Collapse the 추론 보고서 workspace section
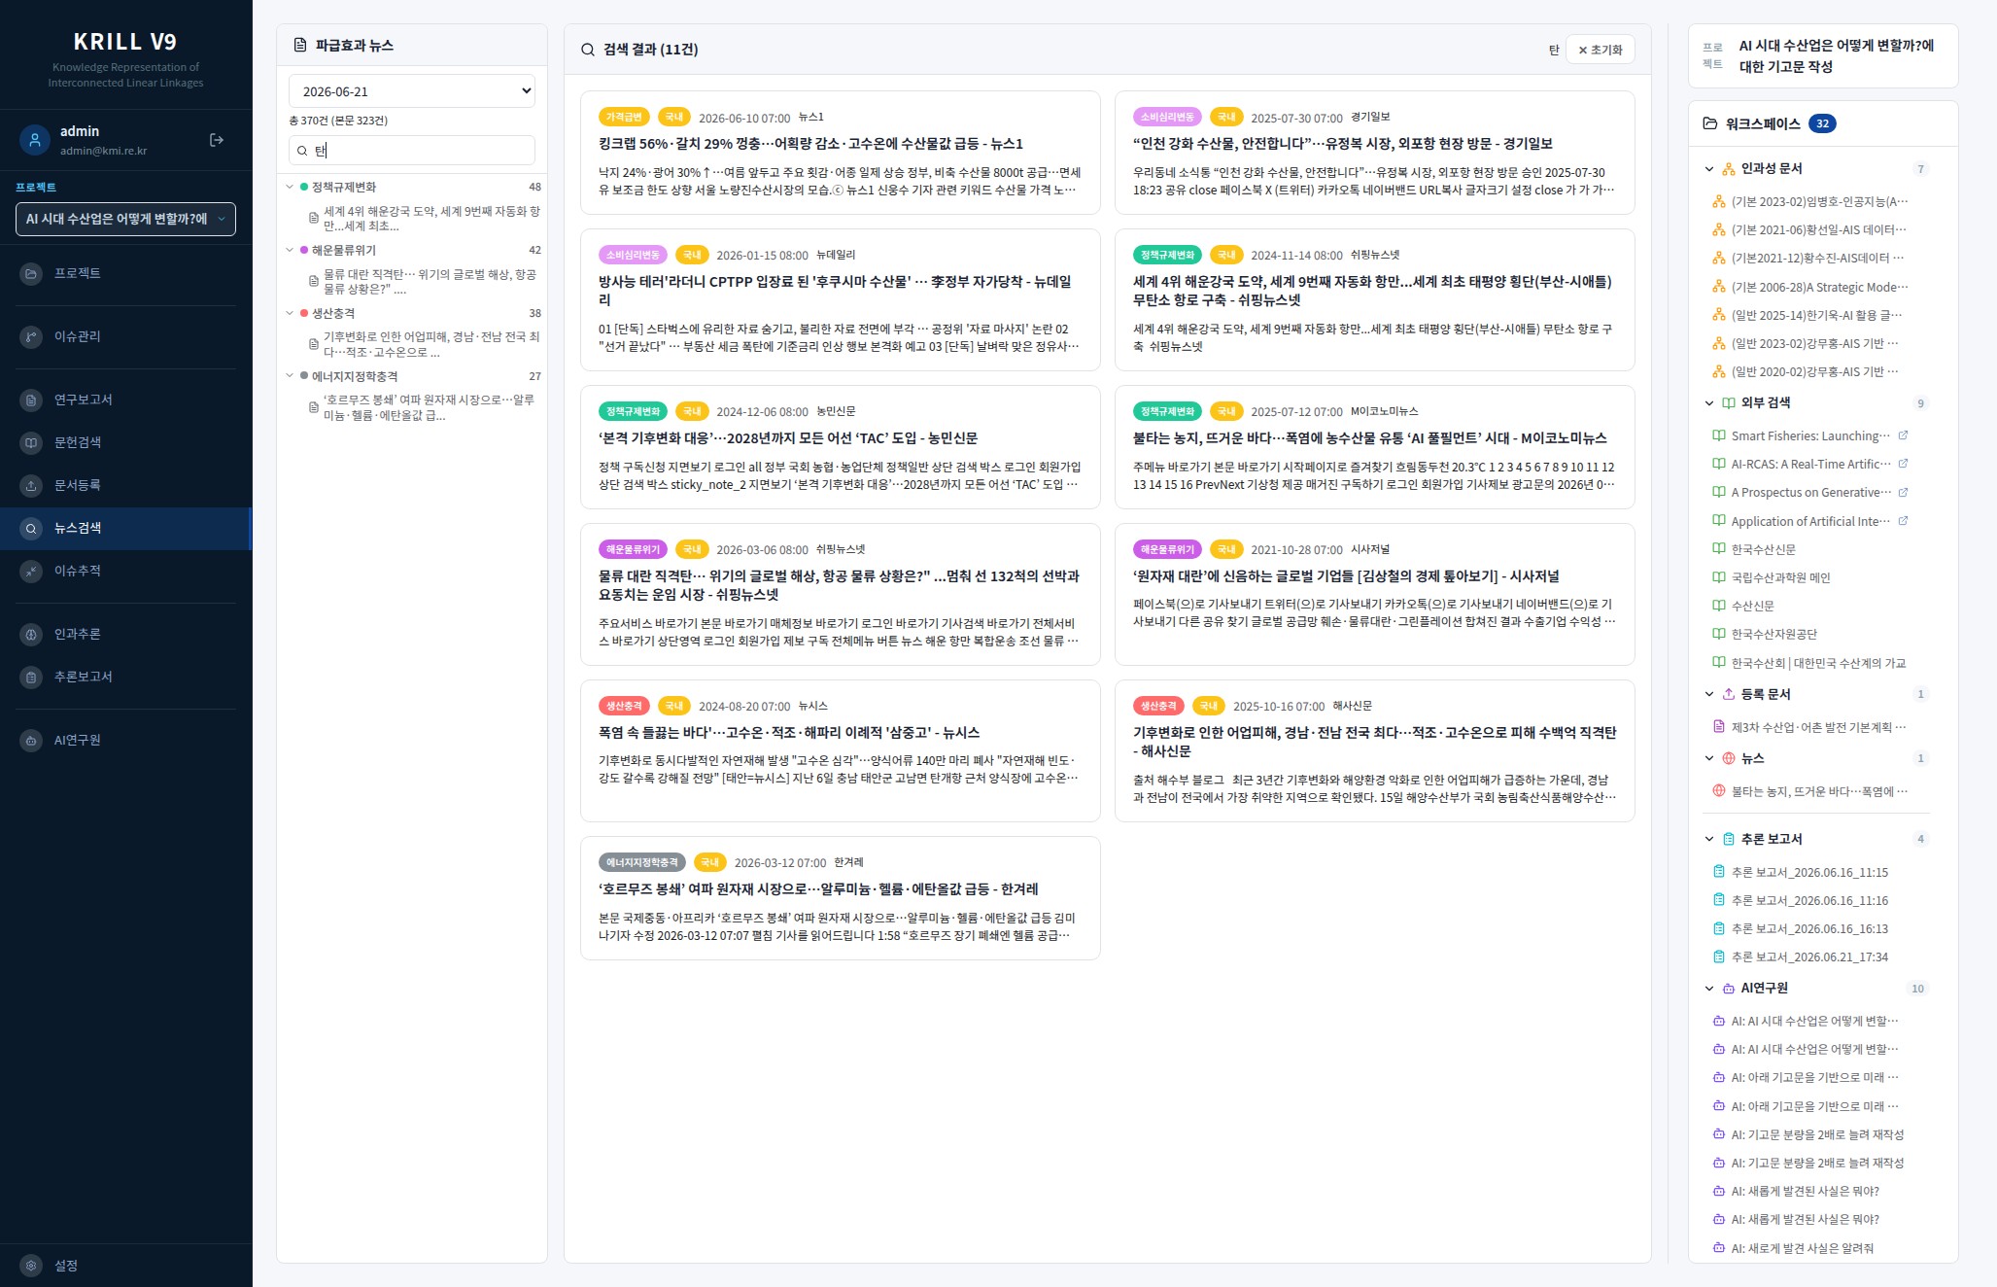 pos(1709,839)
